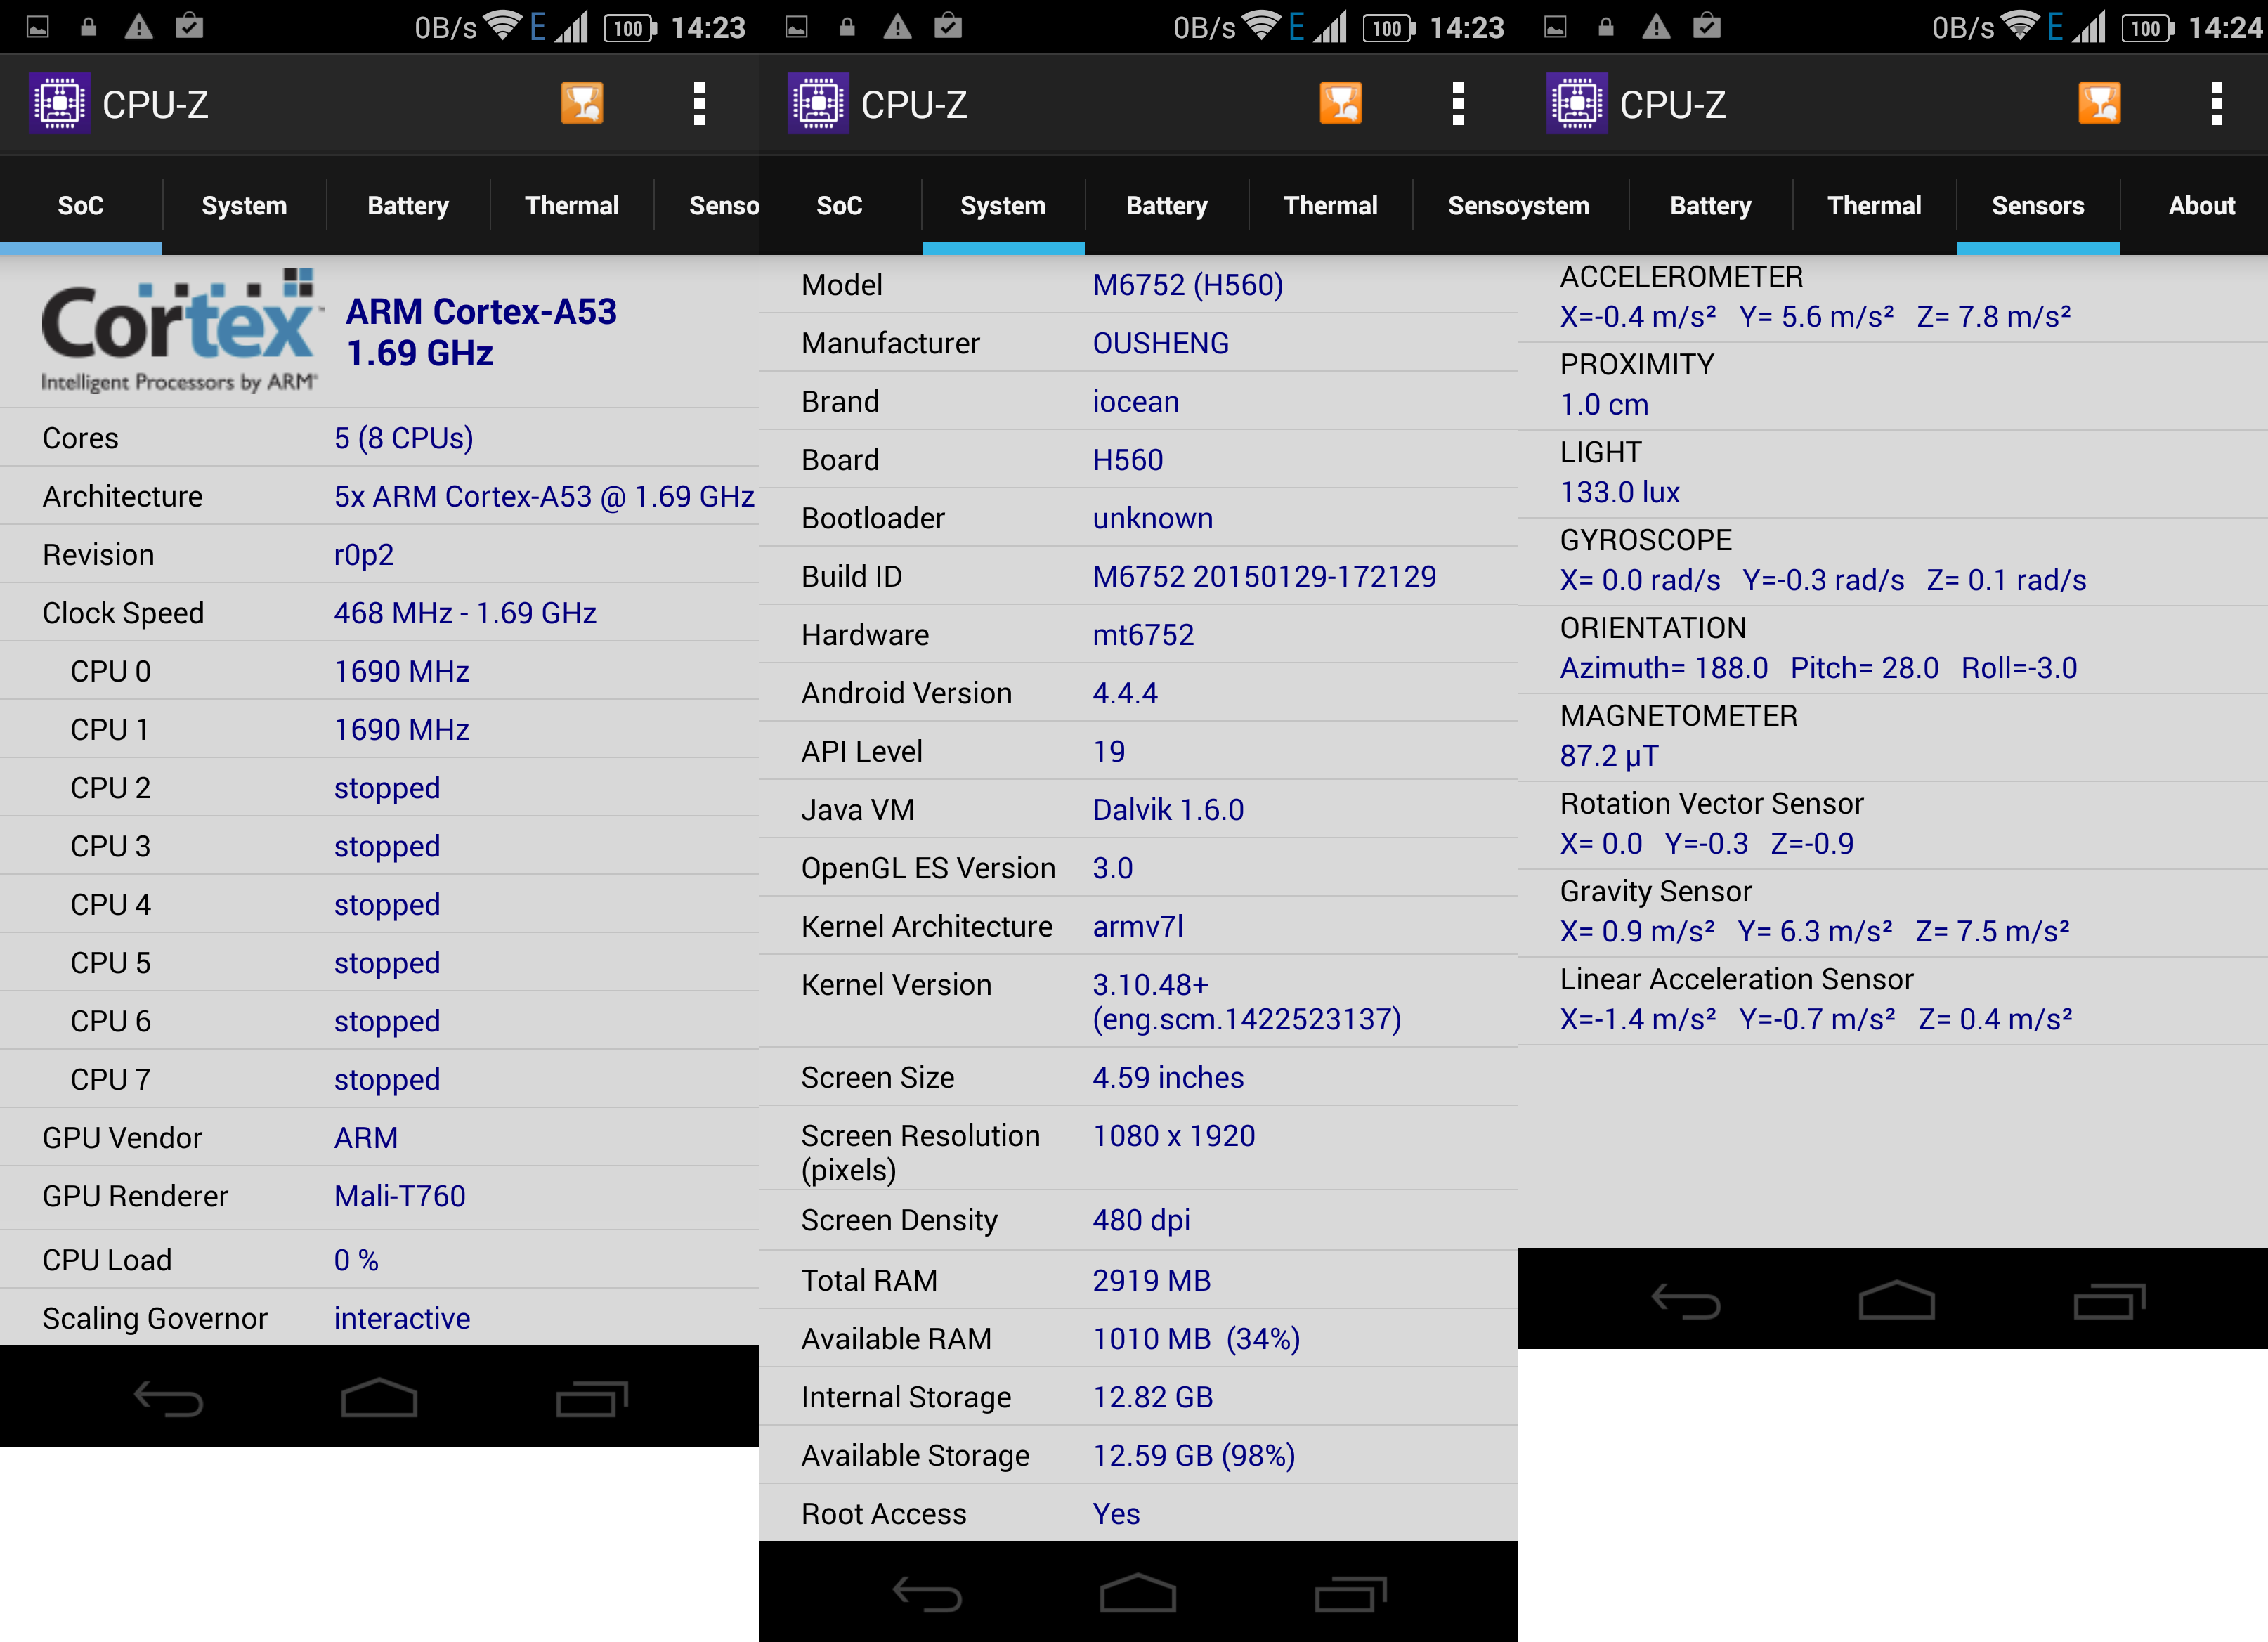Tap the GYROSCOPE sensor heading
2268x1642 pixels.
[x=1646, y=540]
